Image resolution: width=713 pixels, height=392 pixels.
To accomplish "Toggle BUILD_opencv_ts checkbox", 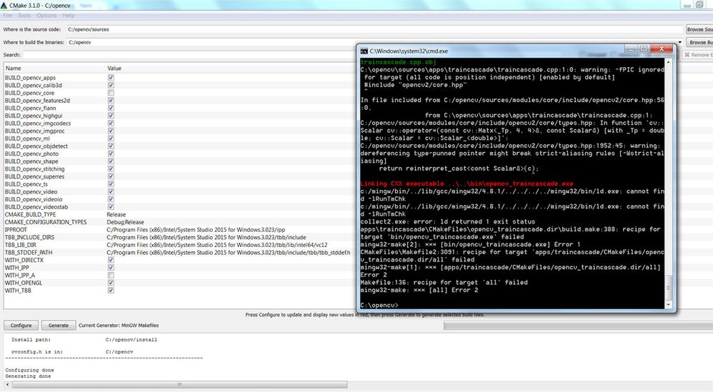I will tap(111, 184).
